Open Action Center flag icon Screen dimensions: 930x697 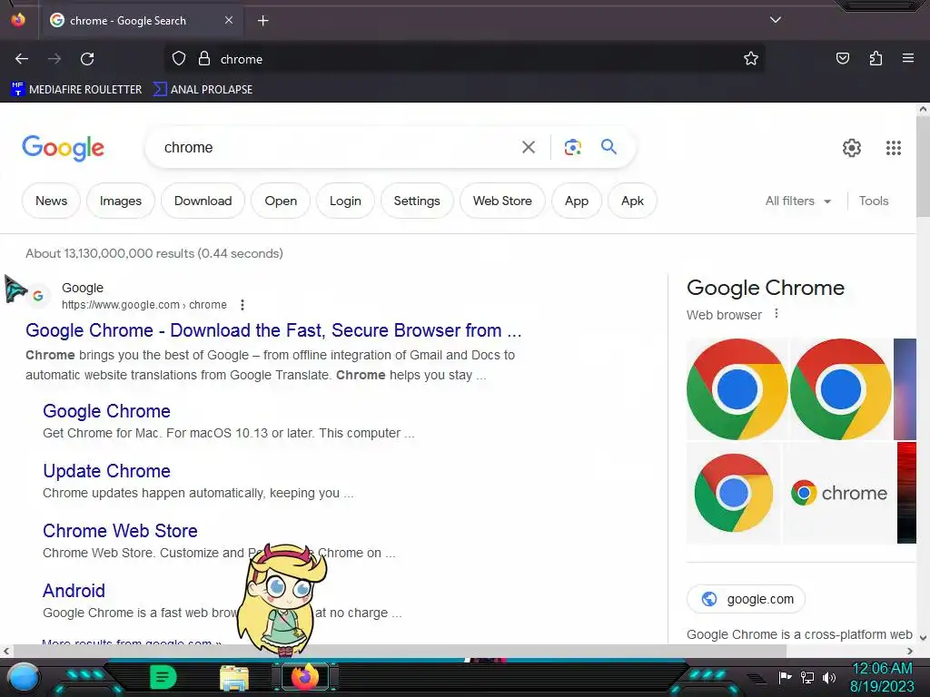[x=786, y=677]
